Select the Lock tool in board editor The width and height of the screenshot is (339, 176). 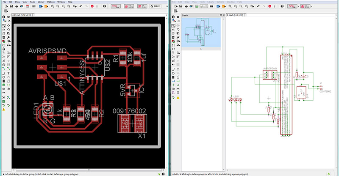tap(4, 49)
